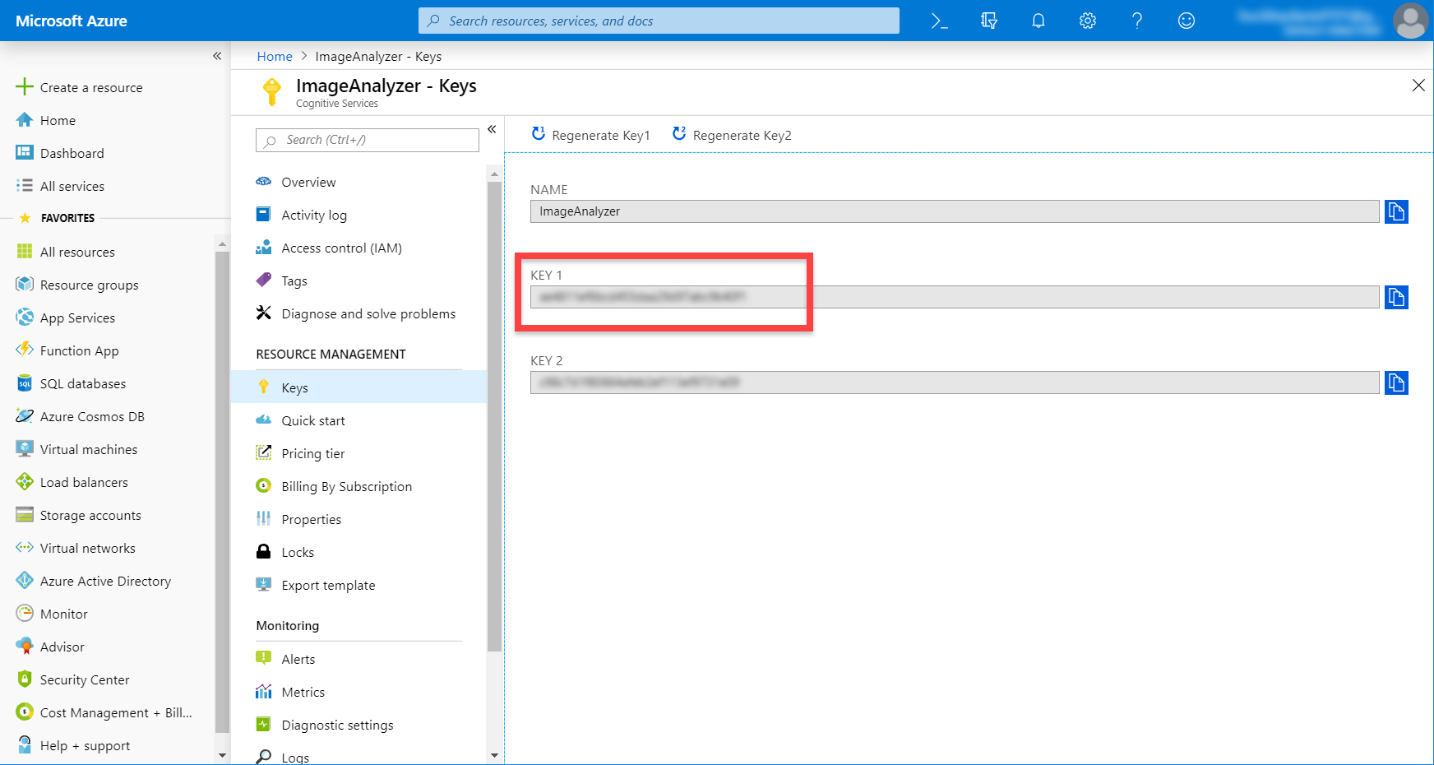Copy KEY 1 to clipboard
Image resolution: width=1434 pixels, height=765 pixels.
pyautogui.click(x=1396, y=297)
